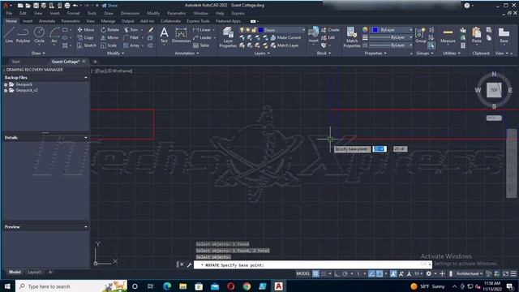519x292 pixels.
Task: Toggle snap mode in status bar
Action: pyautogui.click(x=324, y=273)
